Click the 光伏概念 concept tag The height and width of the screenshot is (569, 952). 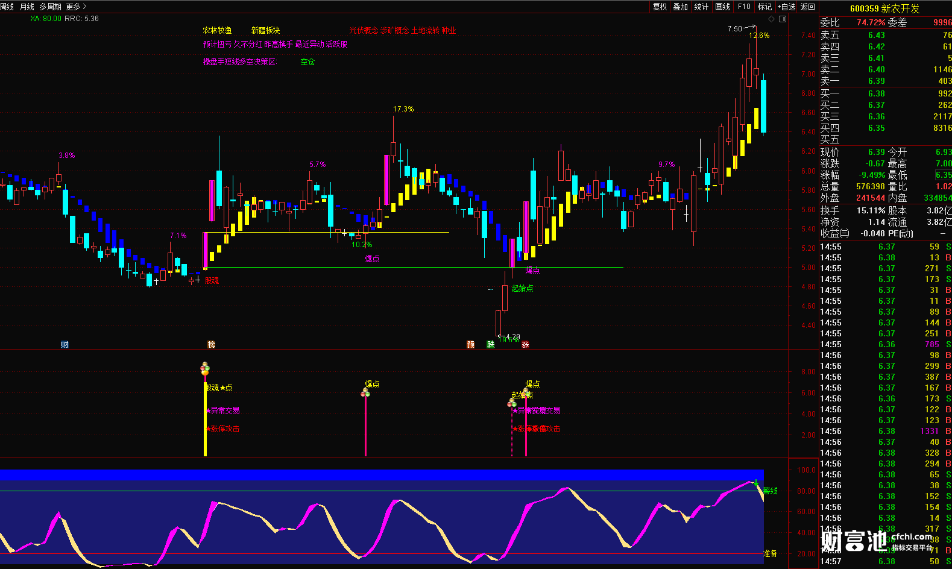tap(364, 30)
